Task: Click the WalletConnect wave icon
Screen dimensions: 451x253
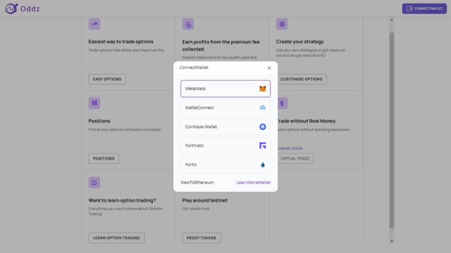Action: coord(262,108)
